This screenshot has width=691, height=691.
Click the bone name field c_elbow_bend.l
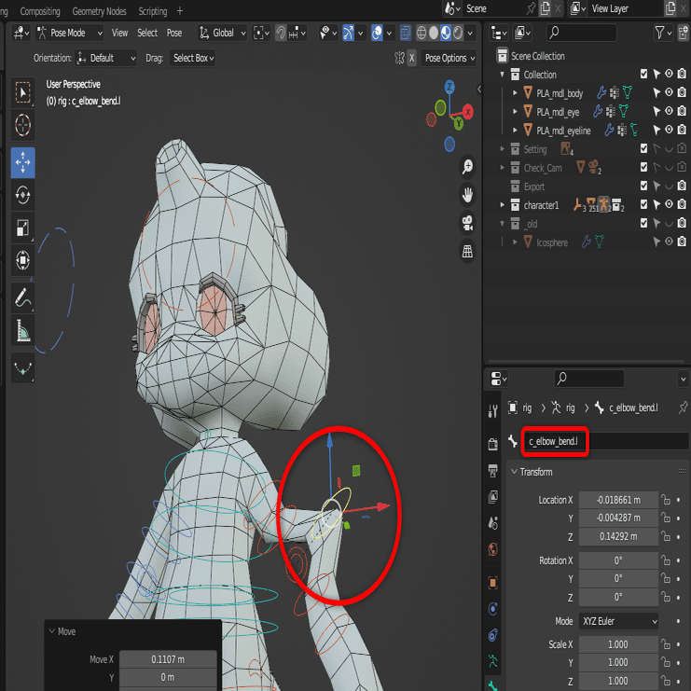(606, 441)
